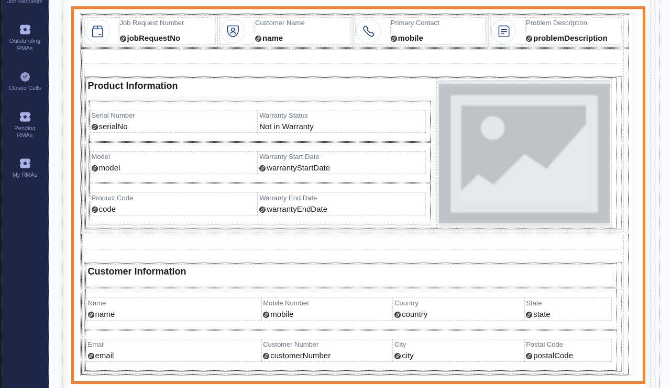Click the Customer Name person badge icon

233,31
